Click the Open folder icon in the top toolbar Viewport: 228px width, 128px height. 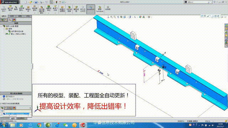pos(31,2)
